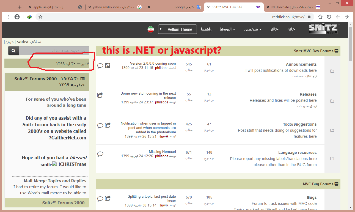Switch to the Google مترجم tab
This screenshot has height=212, width=355.
pos(184,7)
